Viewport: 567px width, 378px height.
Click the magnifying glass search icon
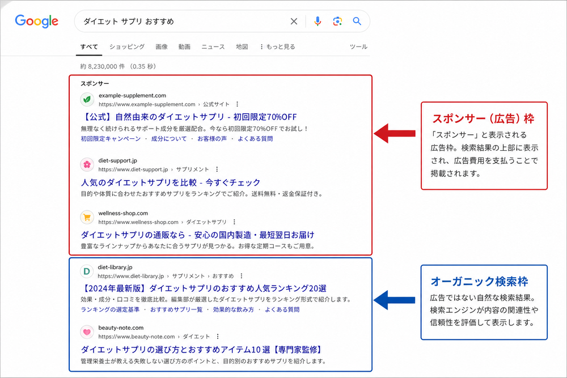[x=357, y=21]
